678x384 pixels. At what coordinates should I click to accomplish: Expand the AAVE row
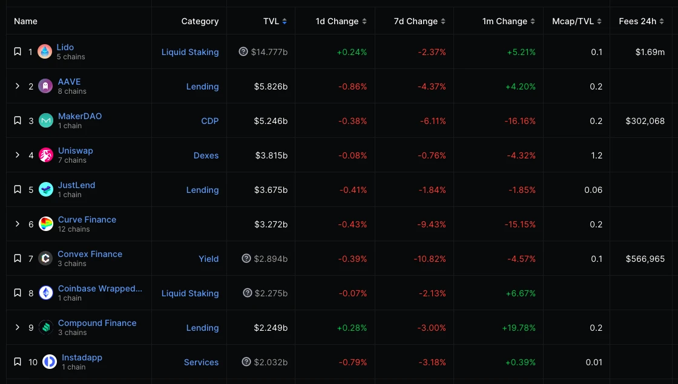click(18, 86)
